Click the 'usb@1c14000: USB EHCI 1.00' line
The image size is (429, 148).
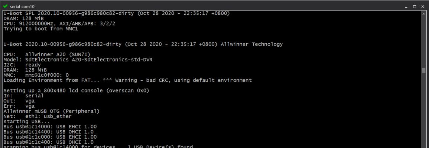[50, 127]
